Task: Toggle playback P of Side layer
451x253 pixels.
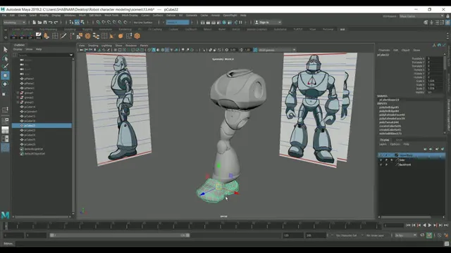Action: coord(386,160)
